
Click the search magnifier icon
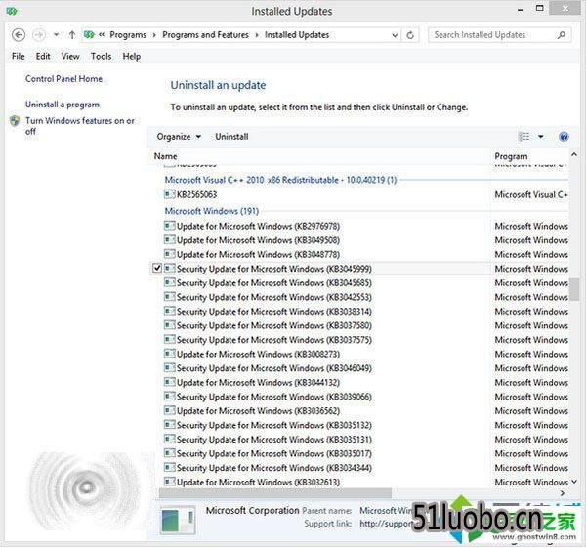point(561,35)
